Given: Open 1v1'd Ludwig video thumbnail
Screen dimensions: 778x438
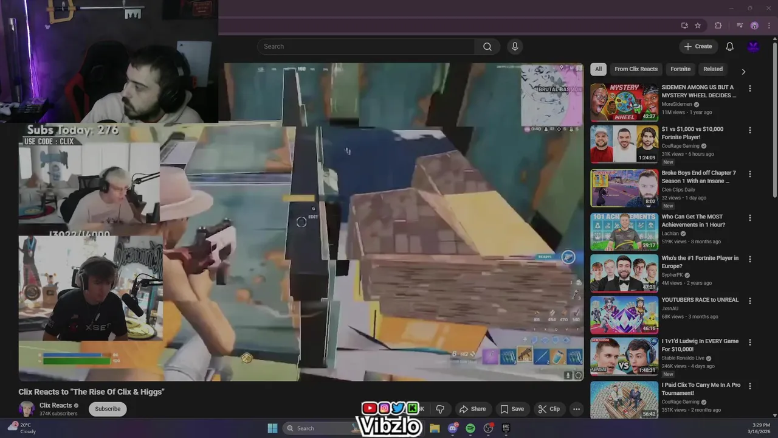Looking at the screenshot, I should tap(624, 356).
